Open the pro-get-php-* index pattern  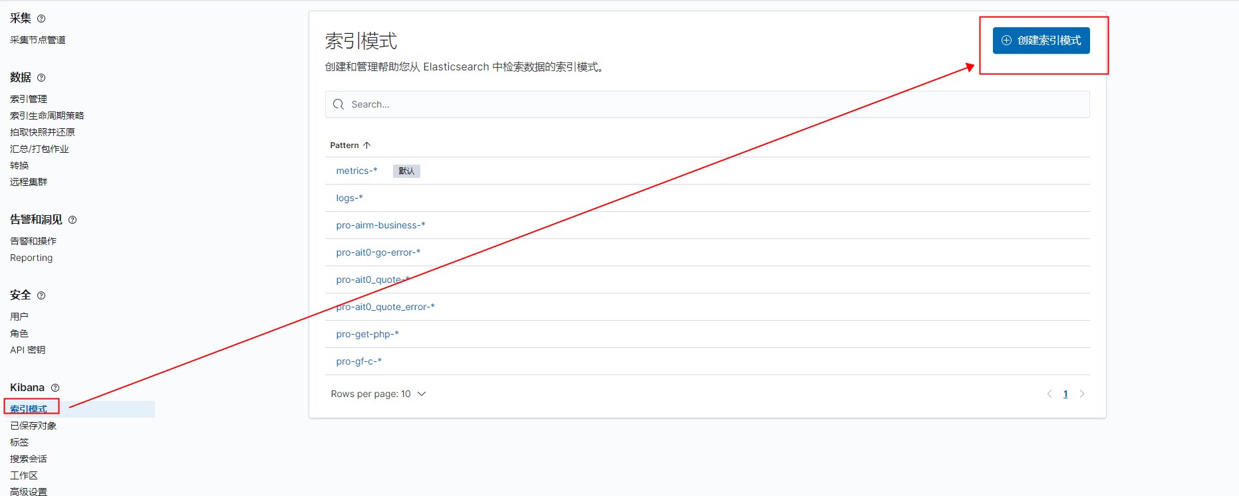[x=367, y=334]
